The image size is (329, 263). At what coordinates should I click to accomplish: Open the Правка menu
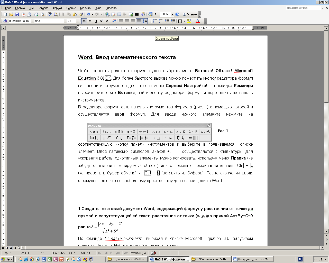(x=20, y=8)
